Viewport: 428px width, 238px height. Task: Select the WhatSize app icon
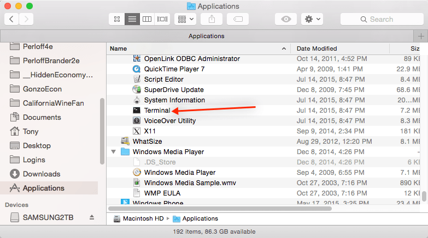click(x=125, y=141)
